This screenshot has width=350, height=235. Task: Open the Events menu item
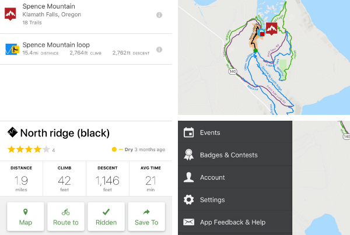click(210, 132)
